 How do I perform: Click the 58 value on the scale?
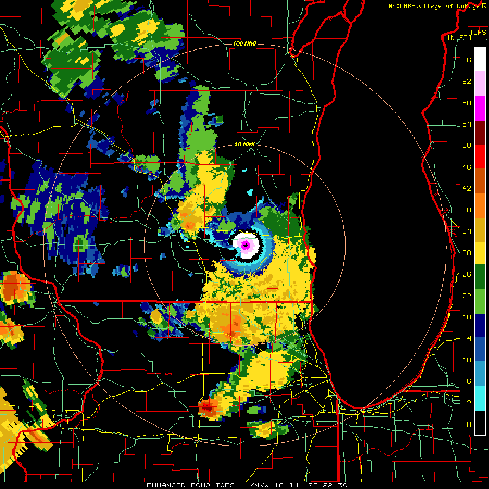pos(467,103)
